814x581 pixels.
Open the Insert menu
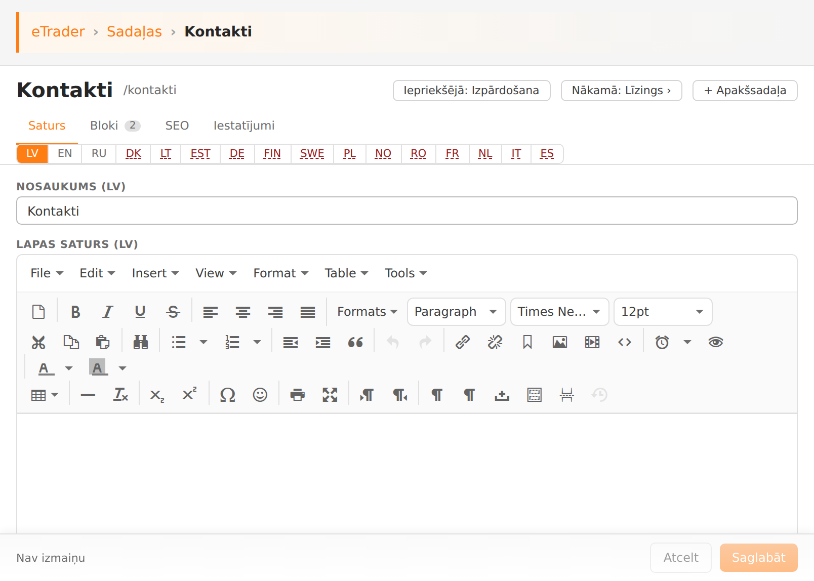pyautogui.click(x=155, y=273)
